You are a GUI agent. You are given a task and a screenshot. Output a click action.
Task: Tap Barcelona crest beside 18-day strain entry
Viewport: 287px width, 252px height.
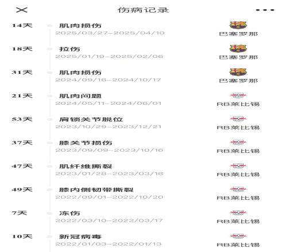[238, 49]
